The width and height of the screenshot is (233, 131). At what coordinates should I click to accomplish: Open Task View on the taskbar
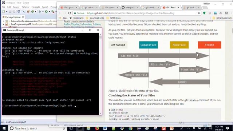coord(71,128)
